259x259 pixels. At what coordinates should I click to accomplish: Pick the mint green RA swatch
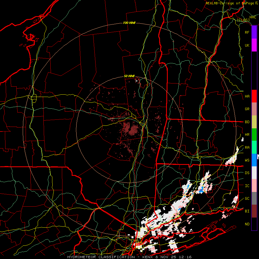click(x=254, y=147)
